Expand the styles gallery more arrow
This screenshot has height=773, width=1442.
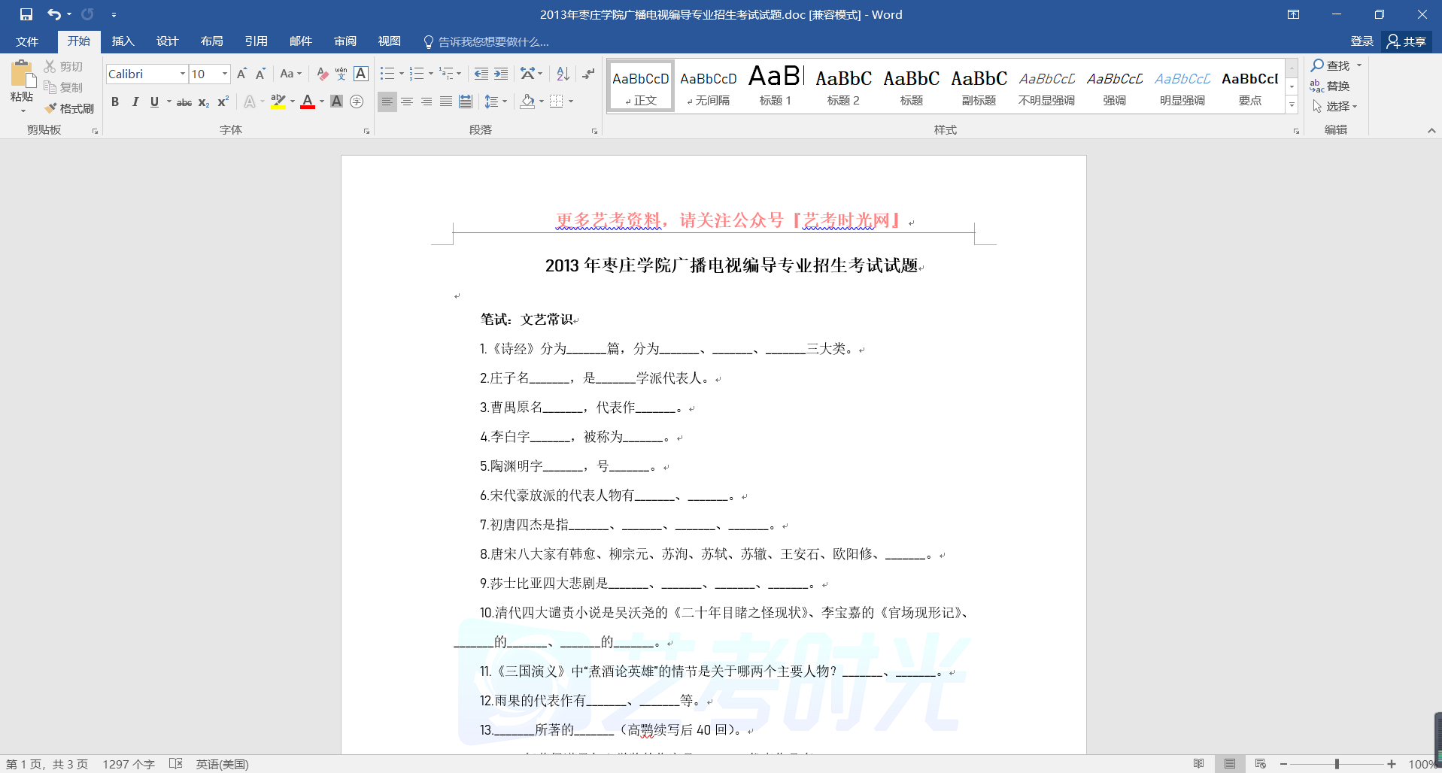(1292, 105)
